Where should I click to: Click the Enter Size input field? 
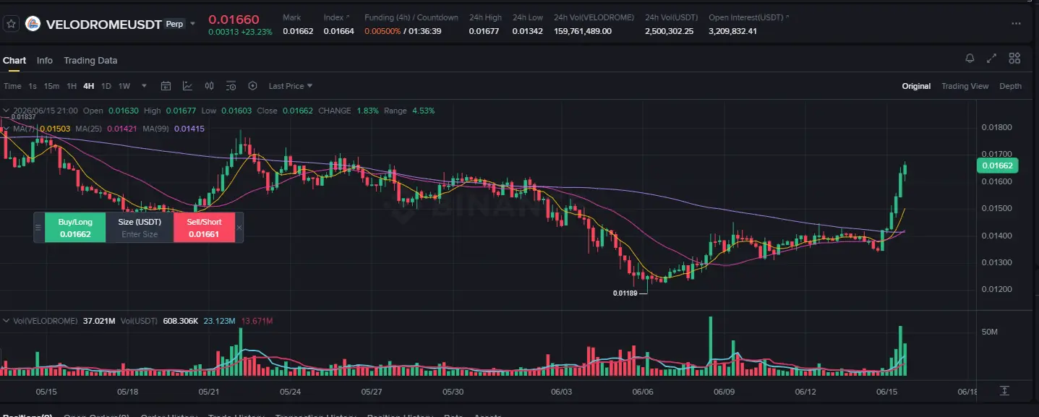coord(140,234)
